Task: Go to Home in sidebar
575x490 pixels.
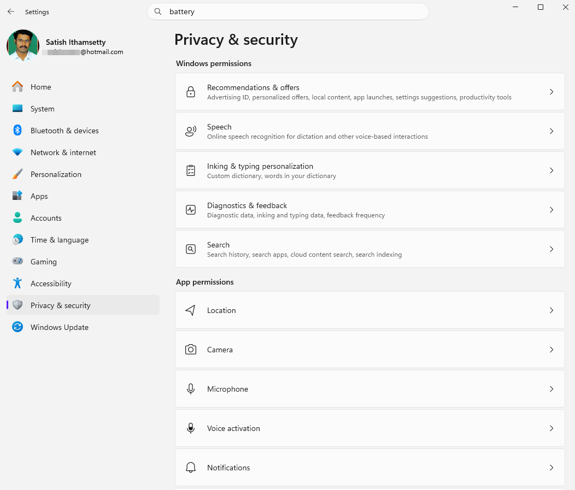Action: pos(83,87)
